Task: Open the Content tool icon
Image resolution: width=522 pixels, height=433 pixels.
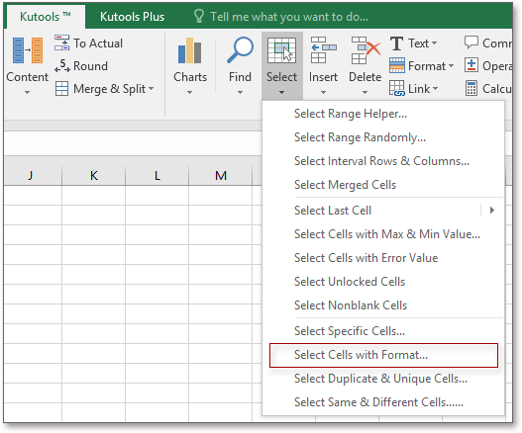Action: click(x=28, y=50)
